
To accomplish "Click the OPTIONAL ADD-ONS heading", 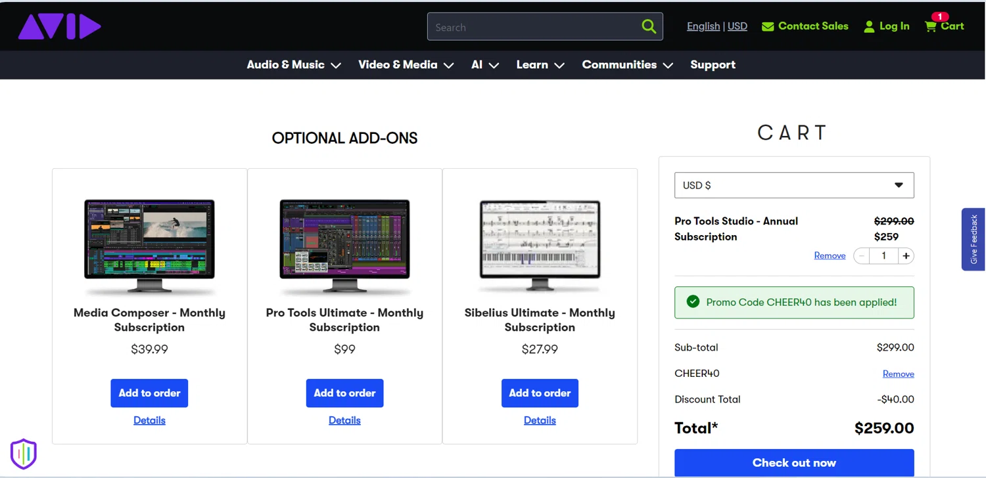I will (344, 138).
